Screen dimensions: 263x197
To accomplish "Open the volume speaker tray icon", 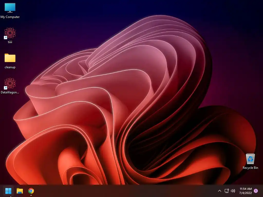I will pyautogui.click(x=233, y=191).
